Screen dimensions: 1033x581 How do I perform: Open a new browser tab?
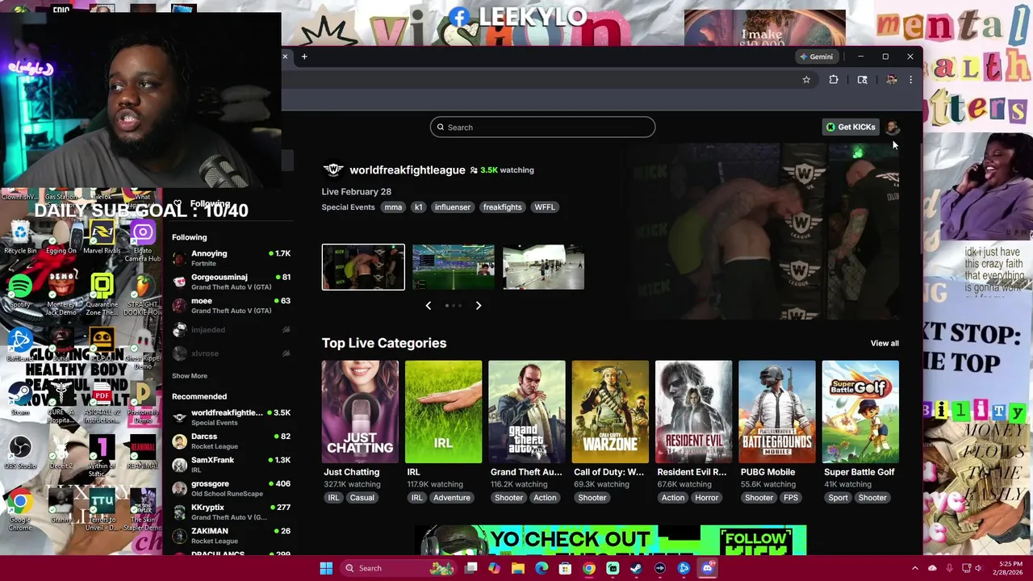click(x=304, y=56)
